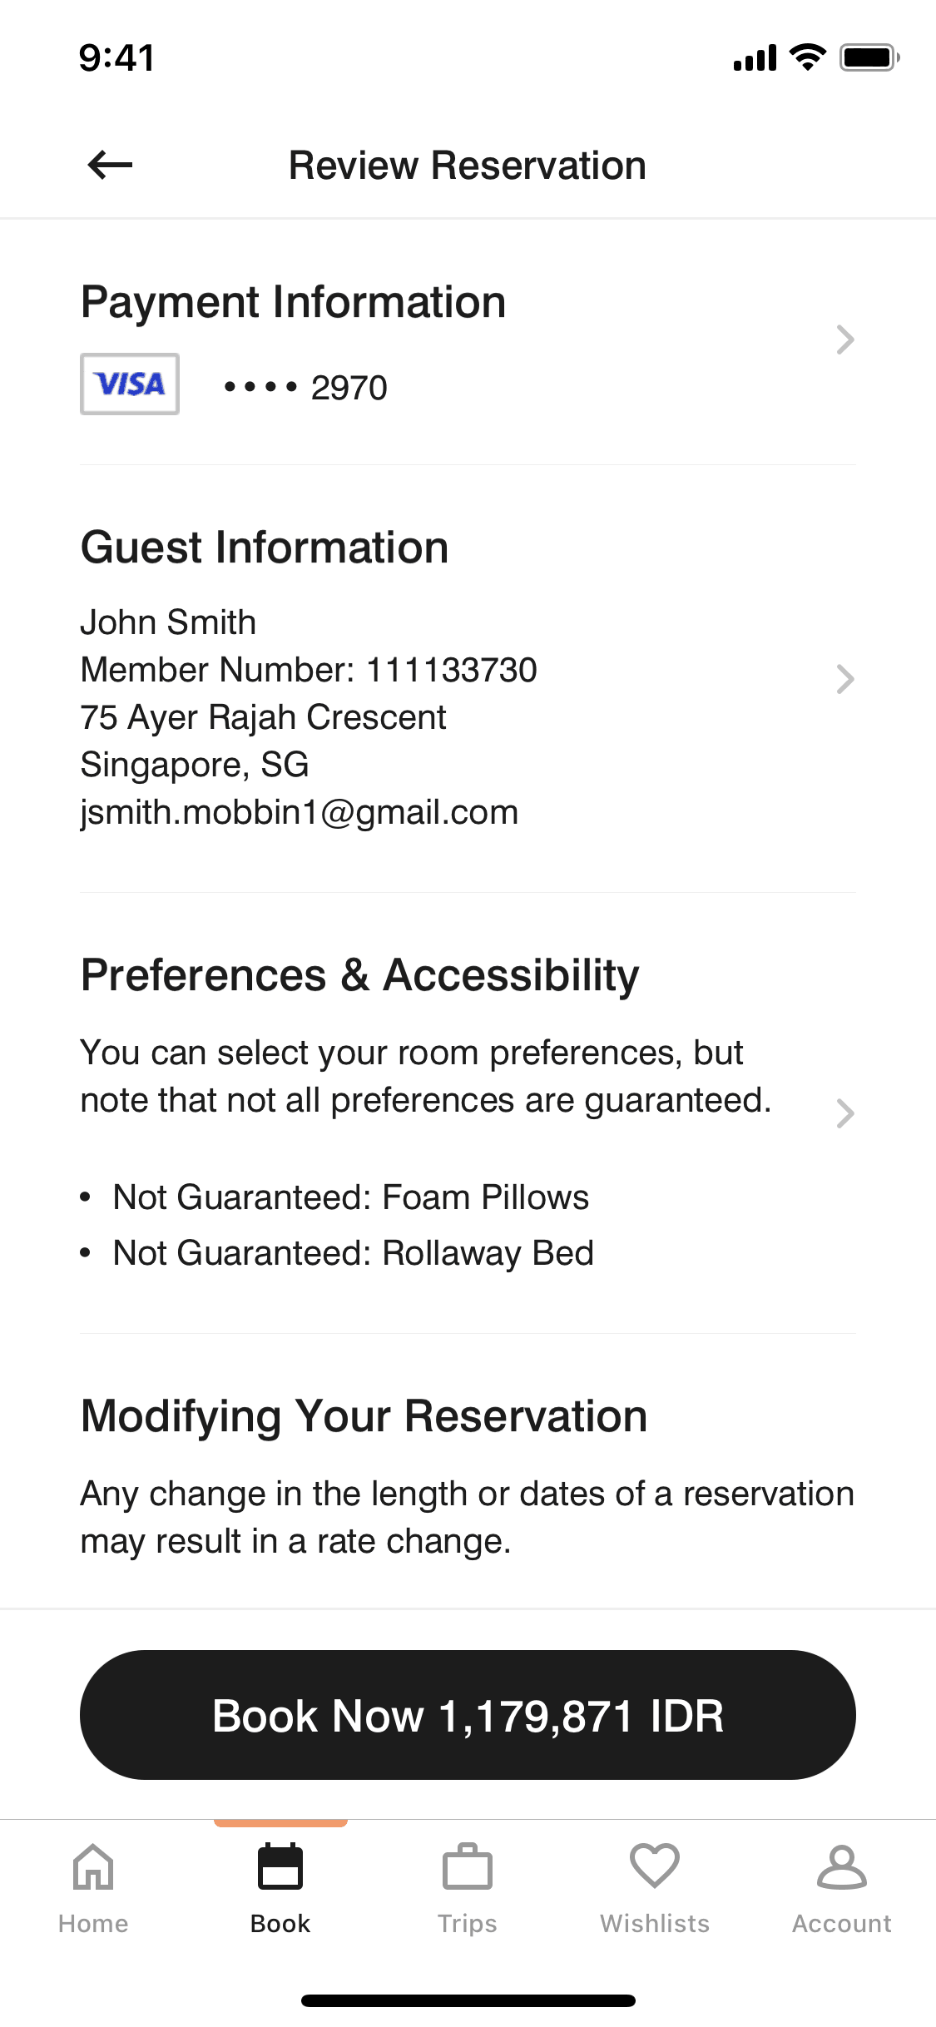Open Wishlists heart icon

point(655,1866)
